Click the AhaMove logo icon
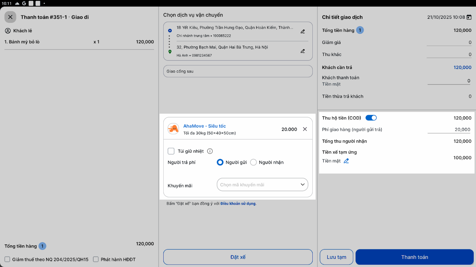This screenshot has height=267, width=476. (173, 129)
